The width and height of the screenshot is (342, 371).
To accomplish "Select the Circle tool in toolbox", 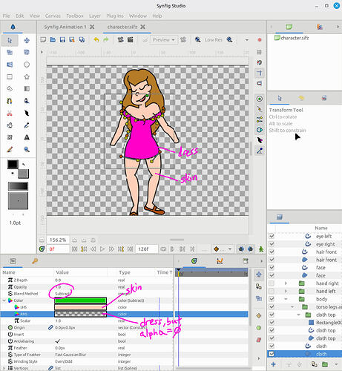I will tap(27, 65).
